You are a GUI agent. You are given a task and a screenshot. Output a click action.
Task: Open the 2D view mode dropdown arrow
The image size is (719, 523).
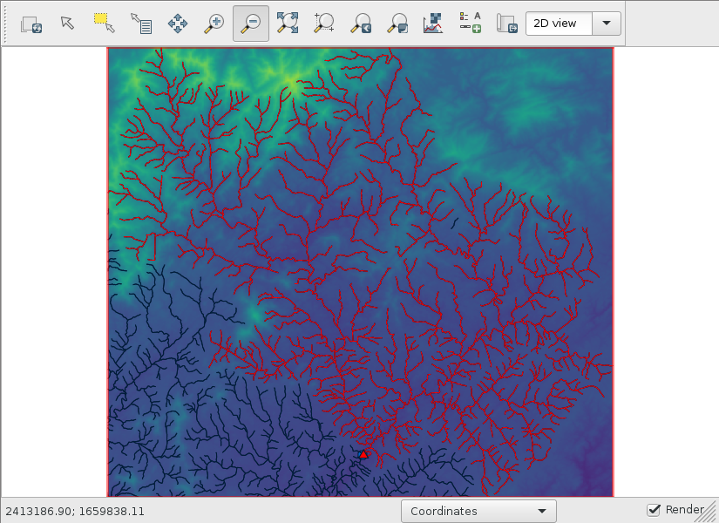point(606,24)
